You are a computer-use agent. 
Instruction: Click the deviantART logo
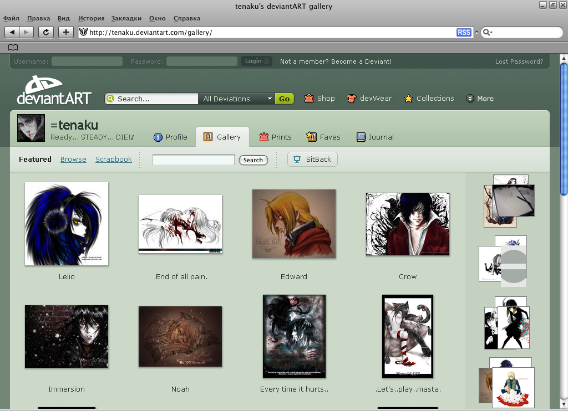(54, 90)
